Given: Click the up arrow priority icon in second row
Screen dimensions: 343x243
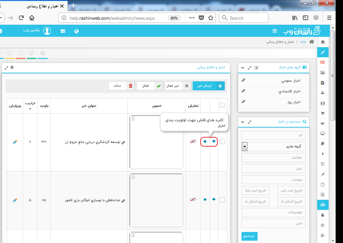Looking at the screenshot, I should 205,199.
